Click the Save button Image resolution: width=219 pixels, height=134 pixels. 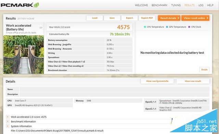coord(112,18)
